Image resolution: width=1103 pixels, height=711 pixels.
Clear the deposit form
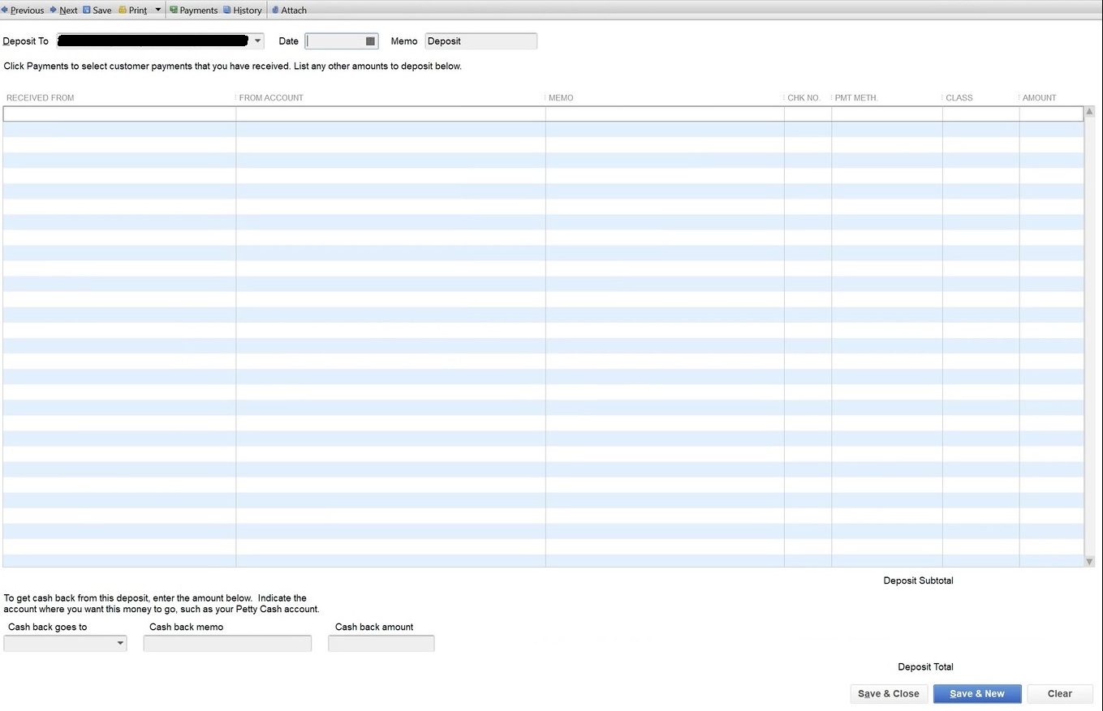(1060, 694)
